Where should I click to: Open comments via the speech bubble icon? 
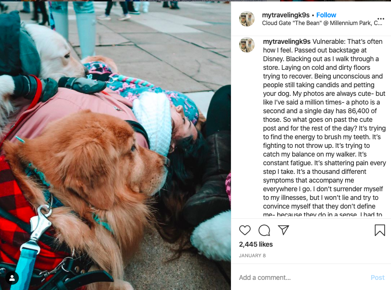click(264, 230)
